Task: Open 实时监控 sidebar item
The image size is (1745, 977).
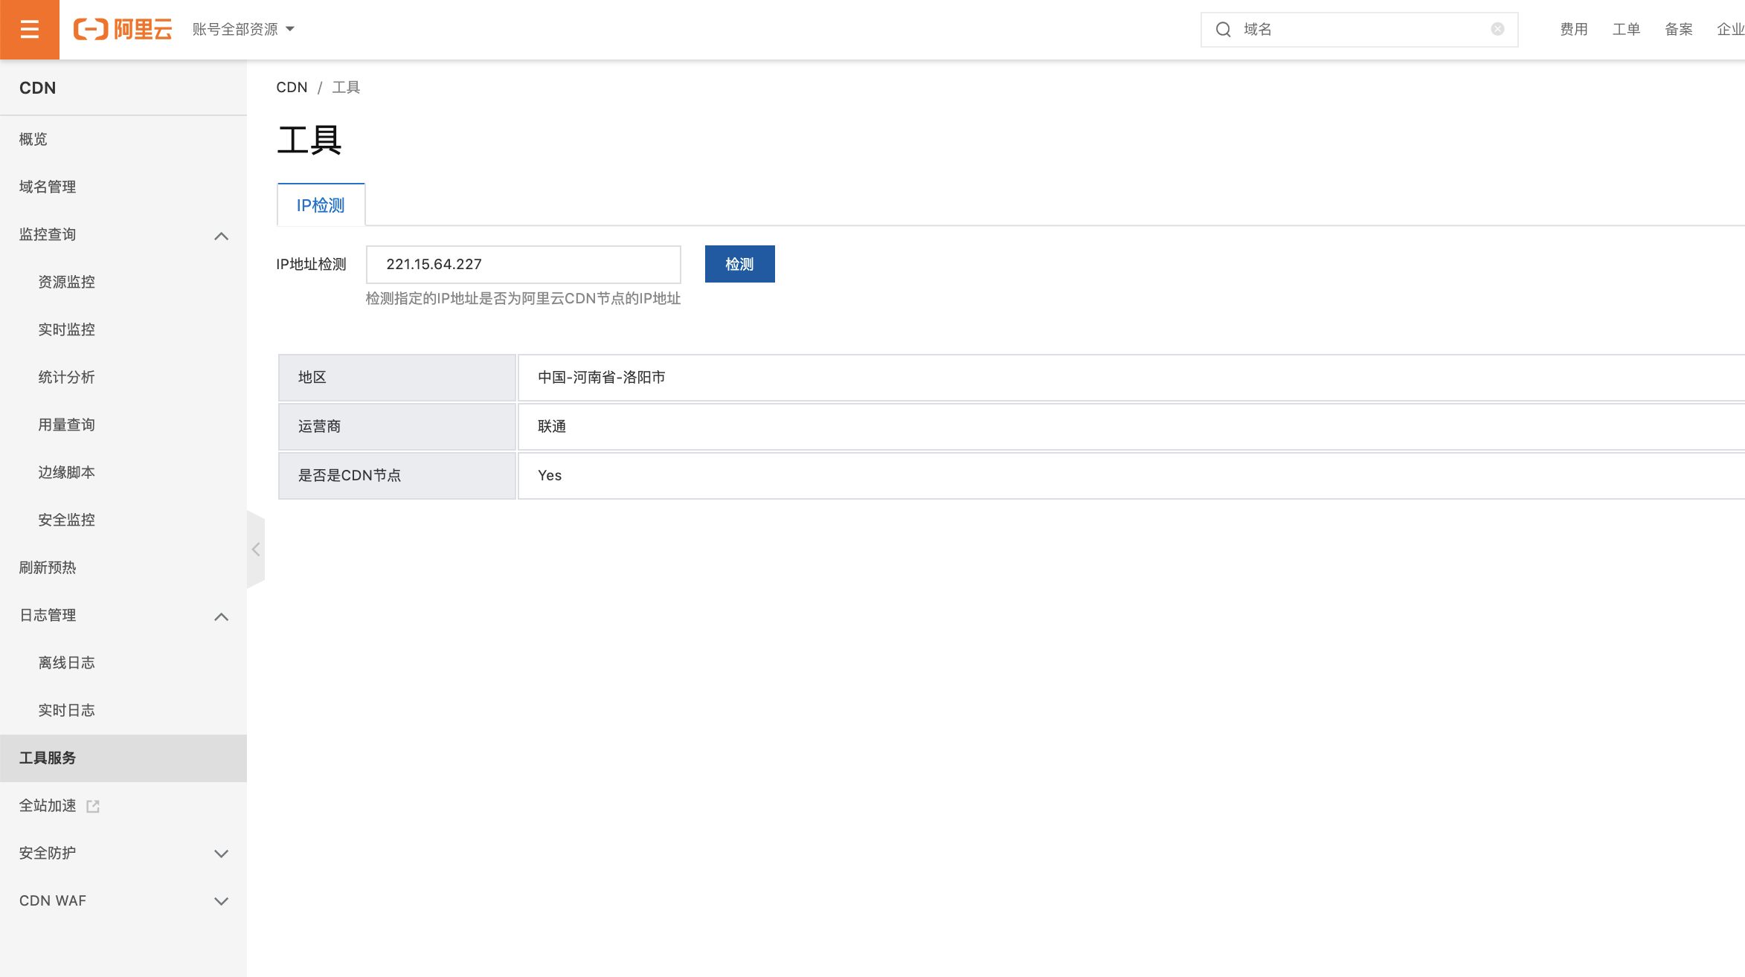Action: click(x=66, y=329)
